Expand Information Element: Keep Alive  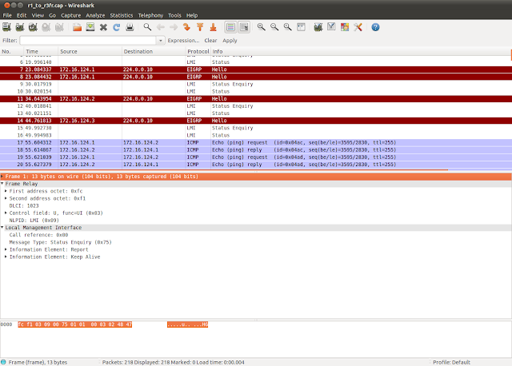6,257
